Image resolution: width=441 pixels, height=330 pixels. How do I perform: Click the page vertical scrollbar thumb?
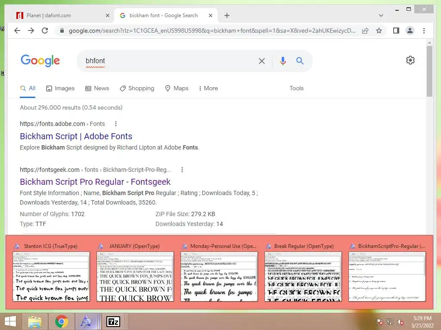click(429, 72)
